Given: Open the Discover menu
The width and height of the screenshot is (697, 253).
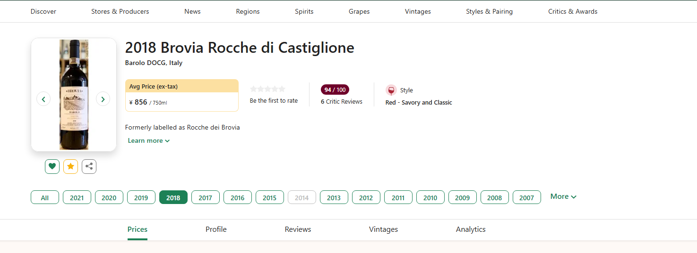Looking at the screenshot, I should click(x=43, y=11).
